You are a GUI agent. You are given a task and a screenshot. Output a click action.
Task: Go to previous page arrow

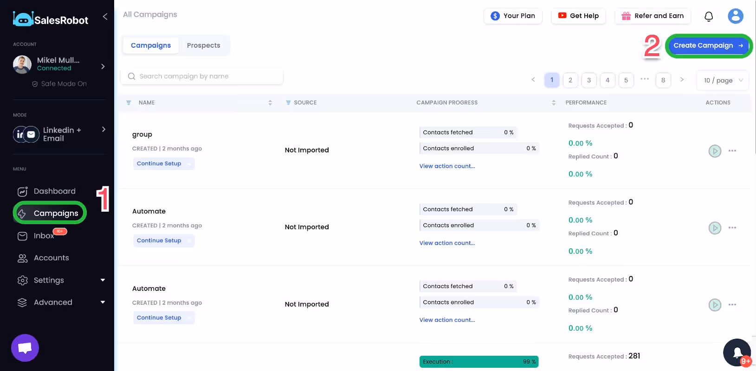point(533,80)
